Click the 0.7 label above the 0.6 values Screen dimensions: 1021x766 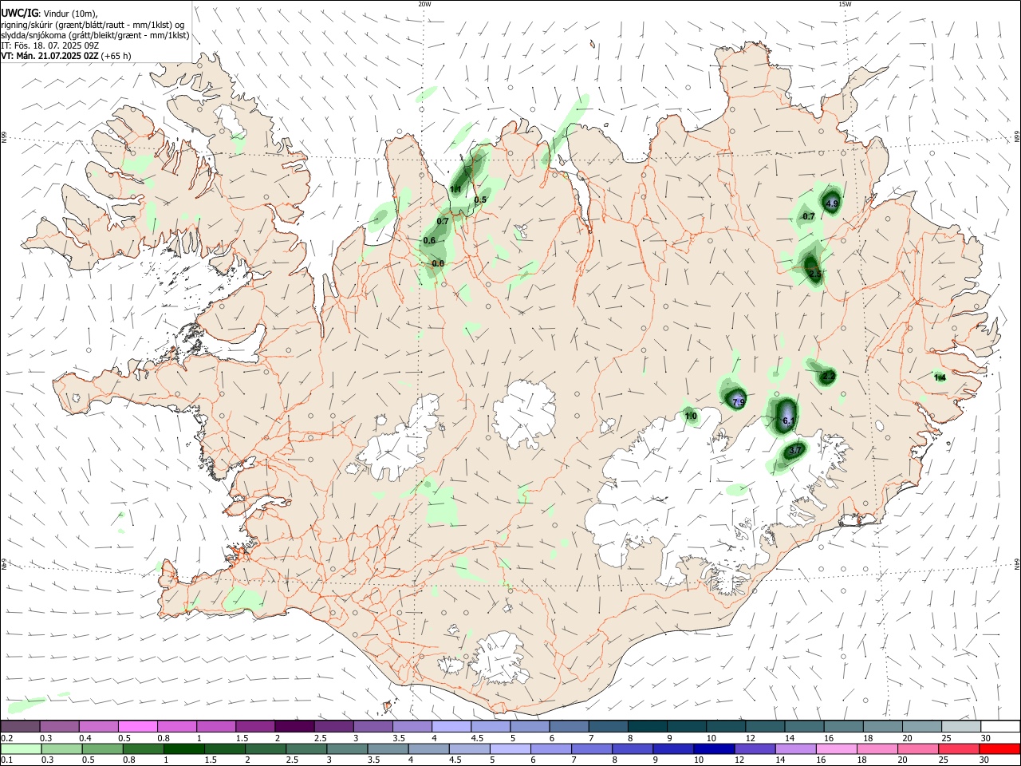[x=443, y=221]
